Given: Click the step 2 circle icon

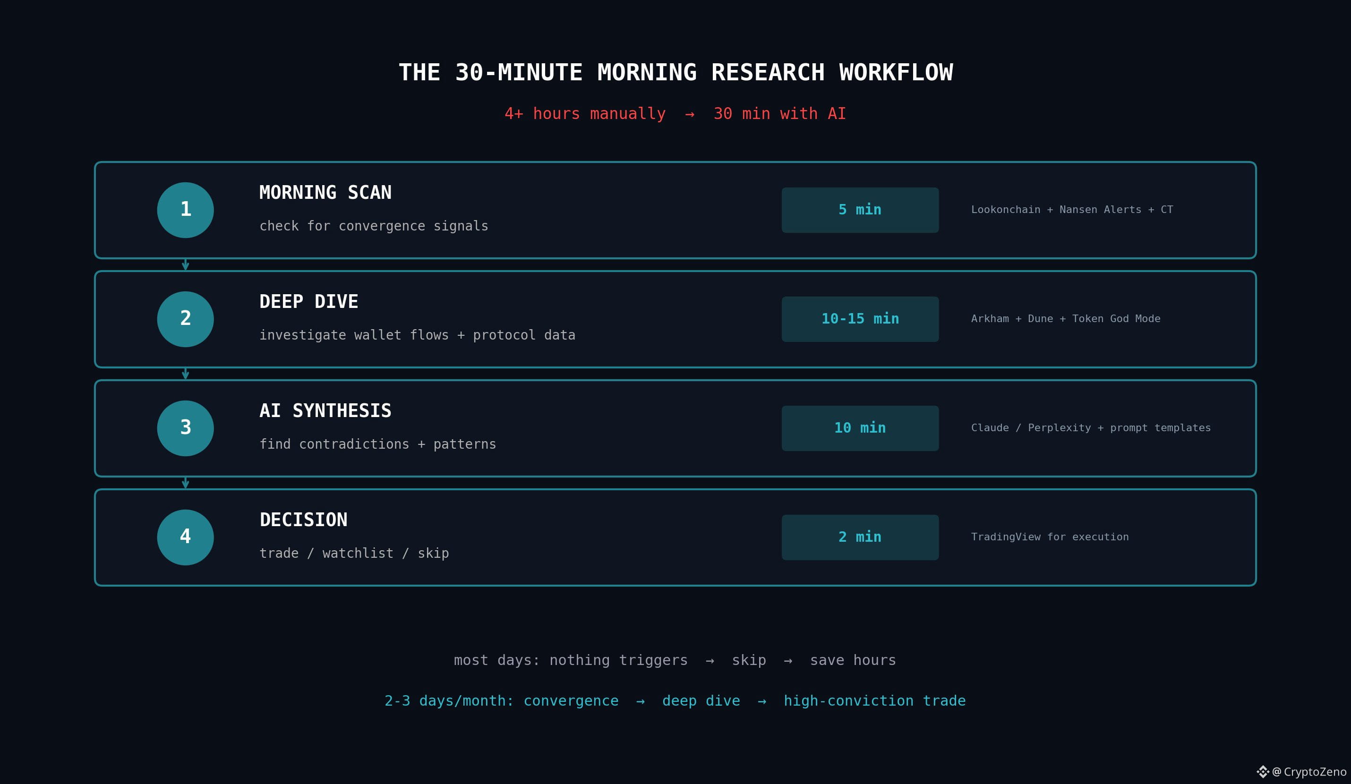Looking at the screenshot, I should (185, 319).
